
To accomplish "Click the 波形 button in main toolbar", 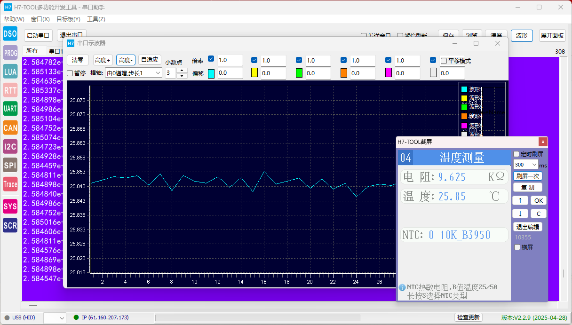I will point(522,35).
